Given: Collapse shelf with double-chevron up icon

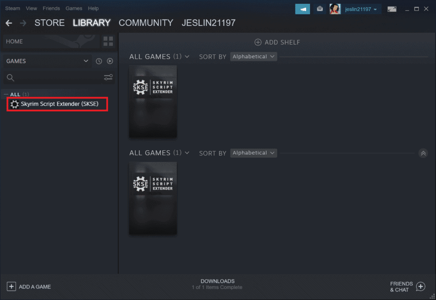Looking at the screenshot, I should [423, 153].
